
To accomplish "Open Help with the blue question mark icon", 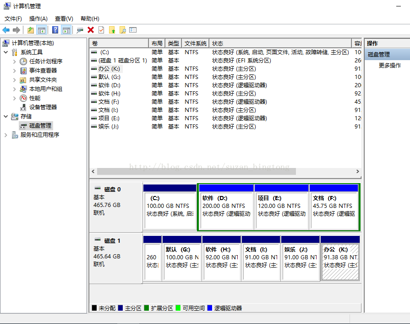I will (55, 30).
